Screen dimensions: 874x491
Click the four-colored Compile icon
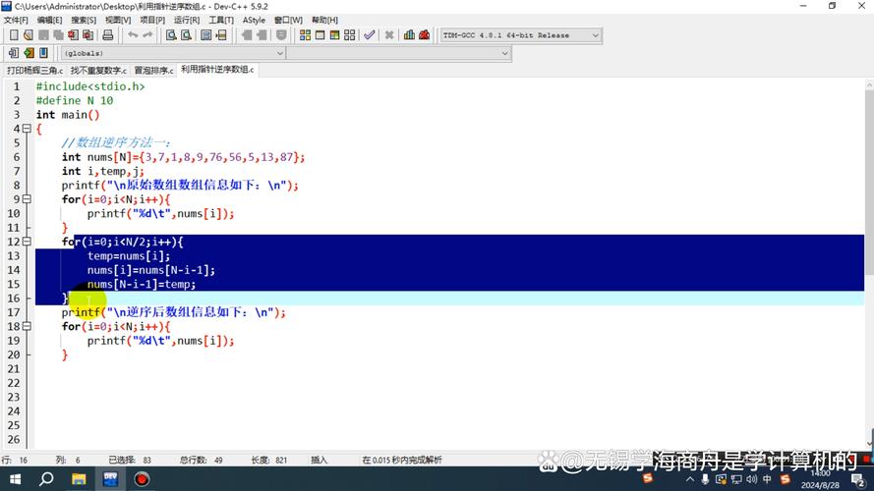point(305,35)
